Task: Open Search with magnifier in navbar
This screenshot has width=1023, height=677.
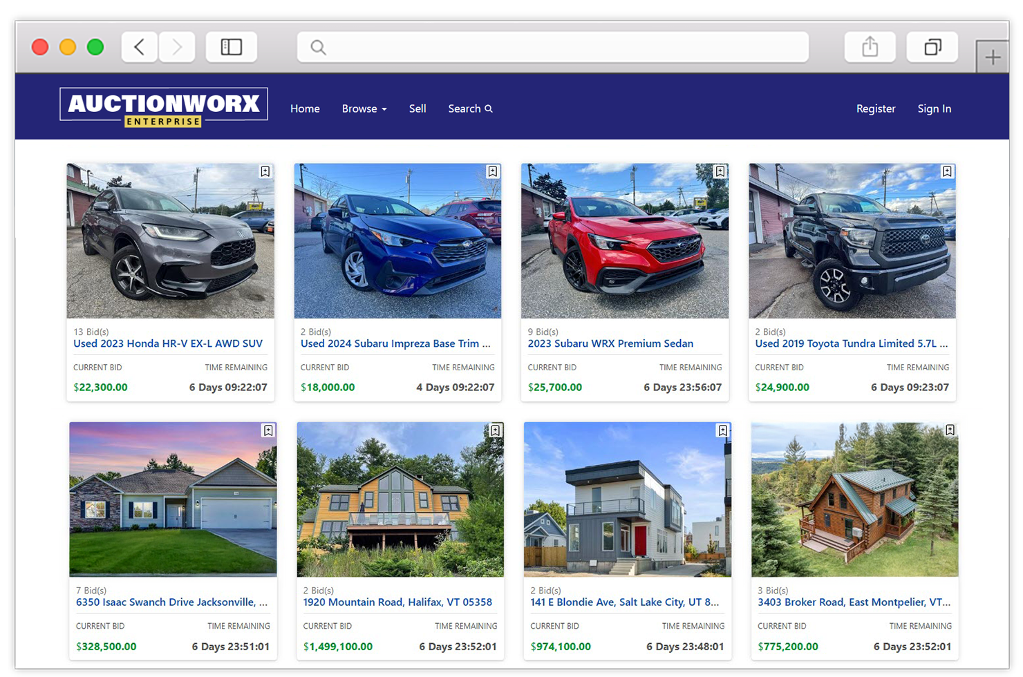Action: (x=470, y=108)
